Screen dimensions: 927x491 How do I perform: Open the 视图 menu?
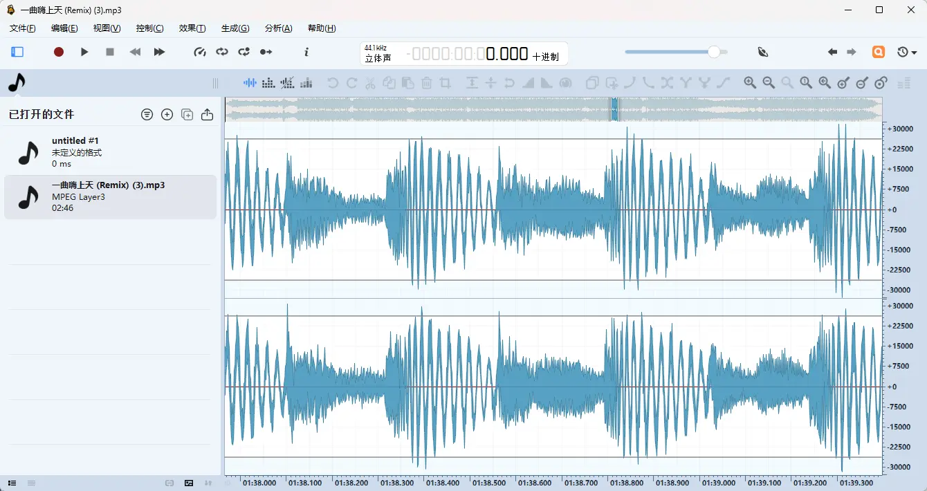pos(107,28)
